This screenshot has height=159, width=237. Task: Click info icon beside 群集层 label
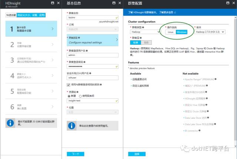[x=141, y=38]
